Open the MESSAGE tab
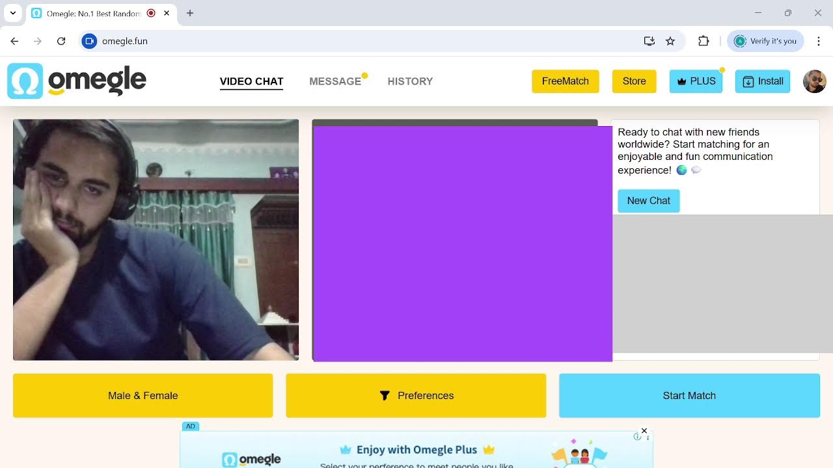The width and height of the screenshot is (833, 468). coord(335,81)
